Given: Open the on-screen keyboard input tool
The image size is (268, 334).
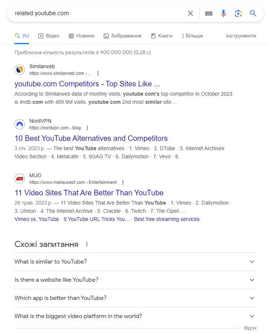Looking at the screenshot, I should click(209, 13).
